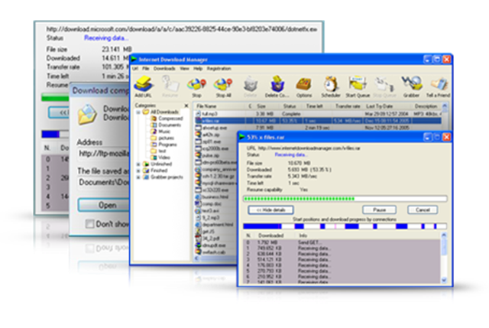Select the Documents category folder

pyautogui.click(x=166, y=125)
